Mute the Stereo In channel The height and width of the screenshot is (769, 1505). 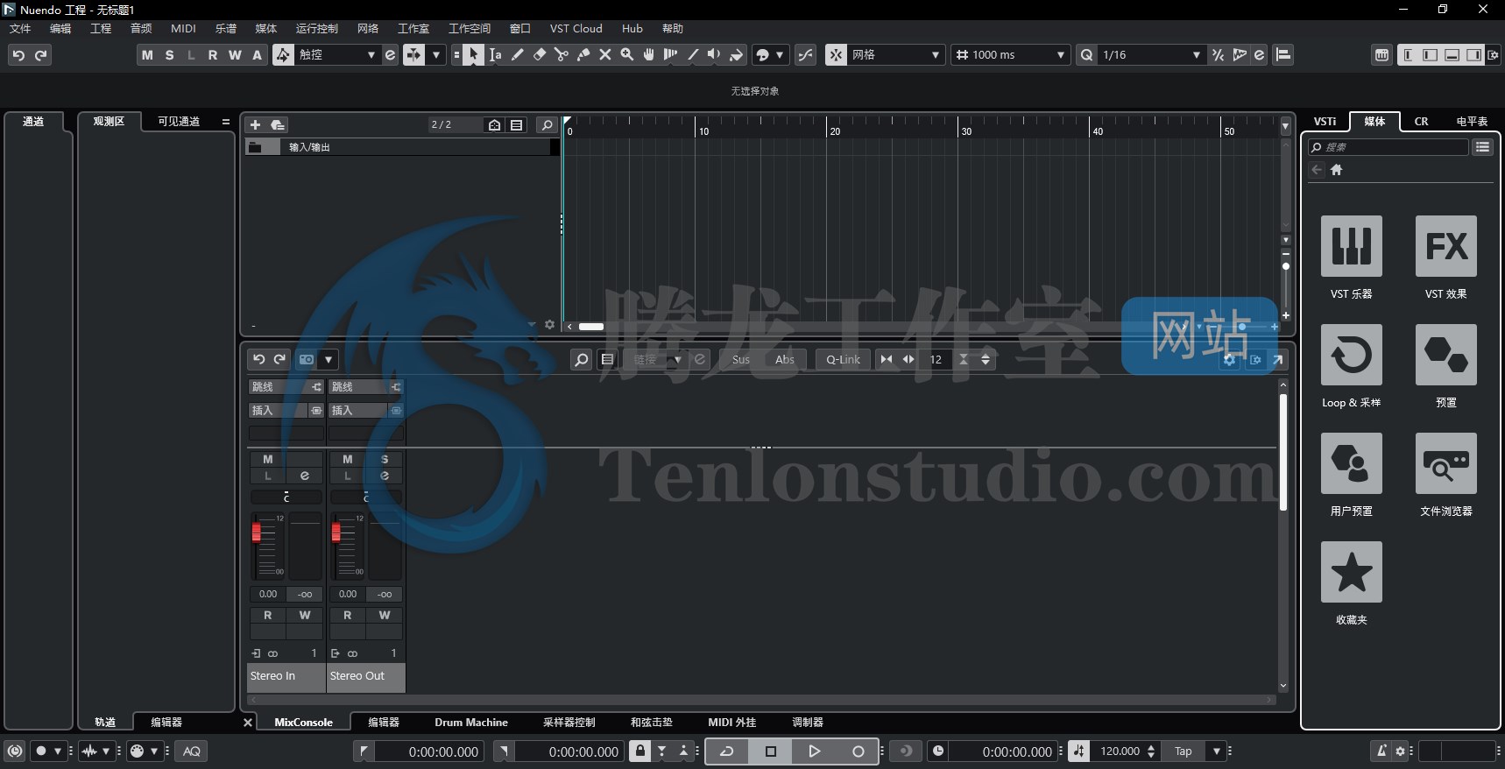(x=268, y=459)
